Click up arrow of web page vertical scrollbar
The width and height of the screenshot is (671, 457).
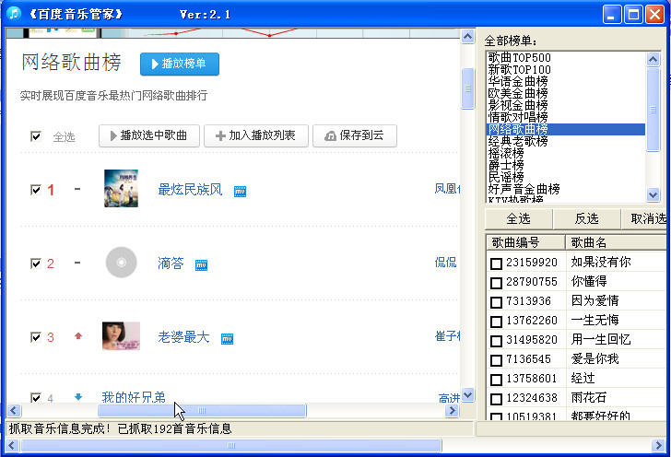point(467,36)
